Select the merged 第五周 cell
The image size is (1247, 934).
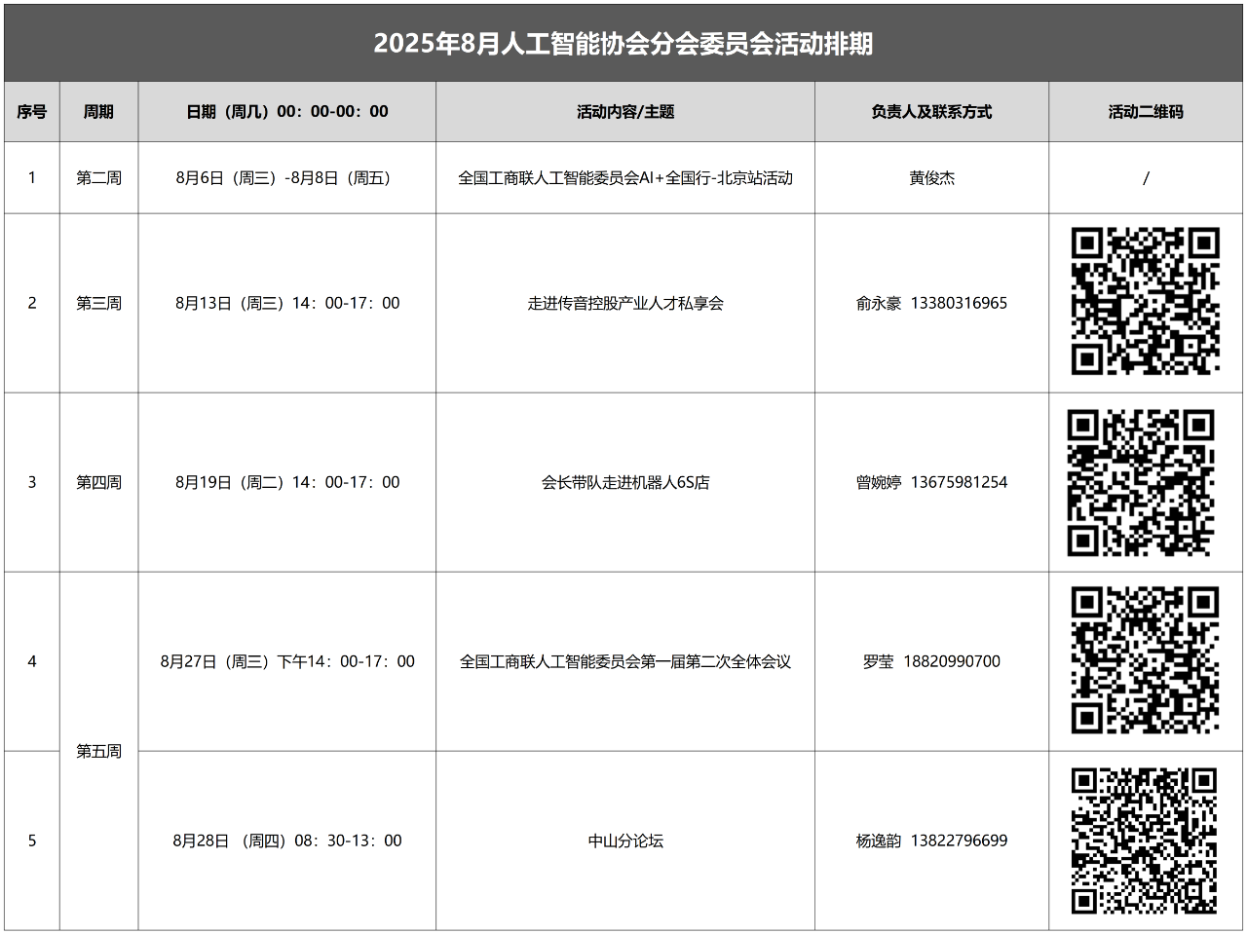[x=98, y=751]
